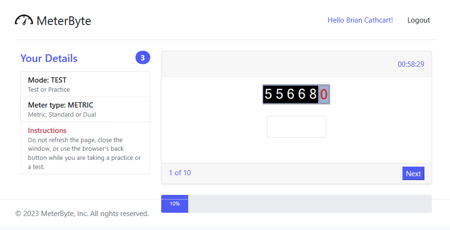Click the empty part of progress bar
Screen dimensions: 450x230
click(310, 204)
